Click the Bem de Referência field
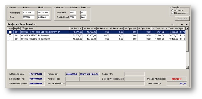The height and width of the screenshot is (99, 202). 105,83
